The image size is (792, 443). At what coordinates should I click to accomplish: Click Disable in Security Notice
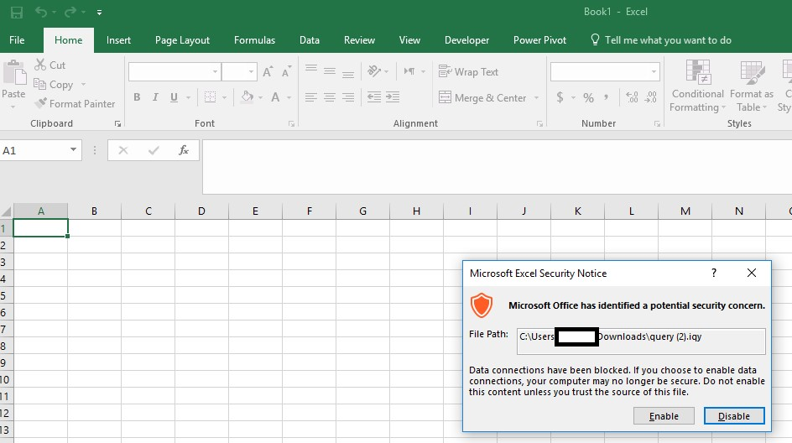point(734,415)
